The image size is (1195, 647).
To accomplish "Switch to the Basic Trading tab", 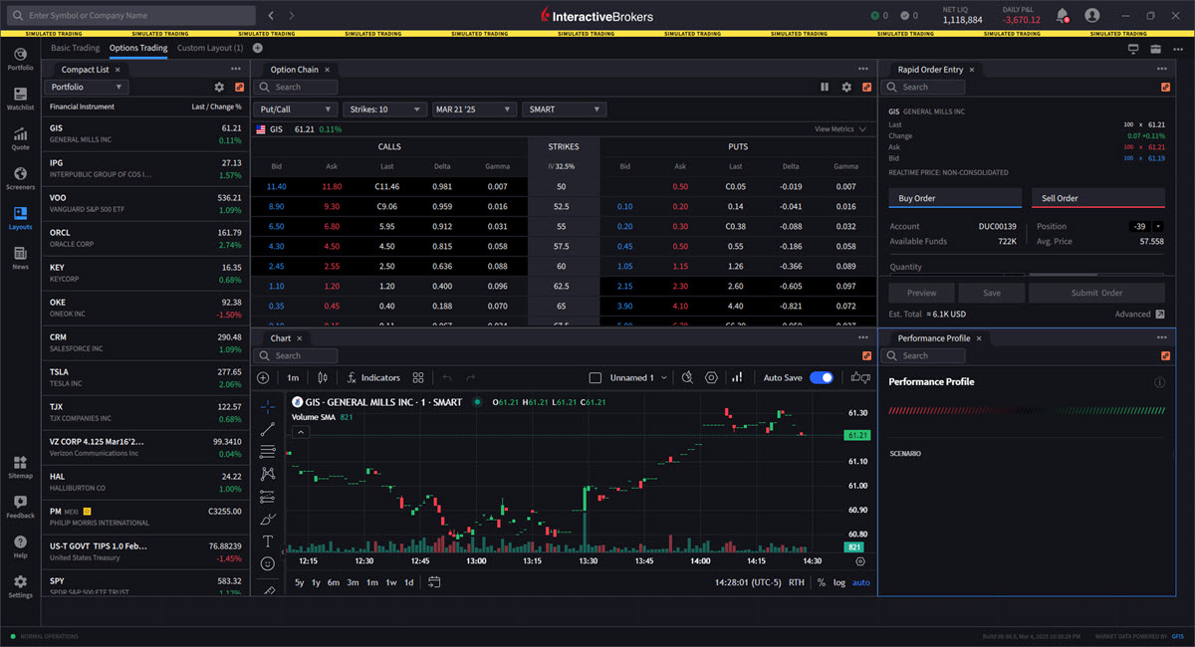I will tap(76, 48).
